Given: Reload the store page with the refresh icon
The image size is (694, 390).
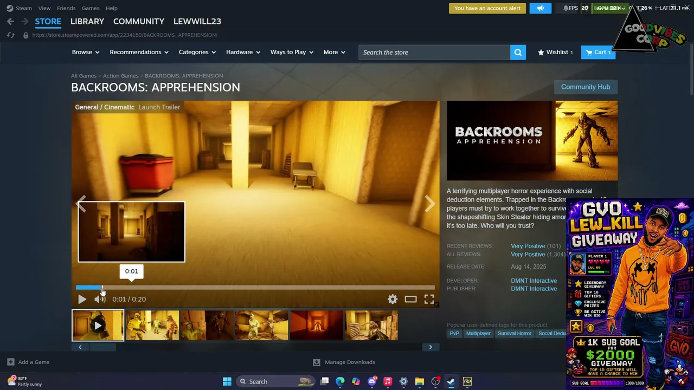Looking at the screenshot, I should pyautogui.click(x=10, y=35).
